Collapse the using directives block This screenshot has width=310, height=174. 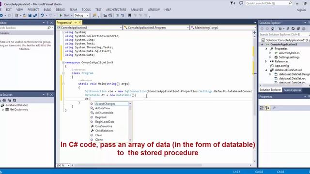pos(63,32)
